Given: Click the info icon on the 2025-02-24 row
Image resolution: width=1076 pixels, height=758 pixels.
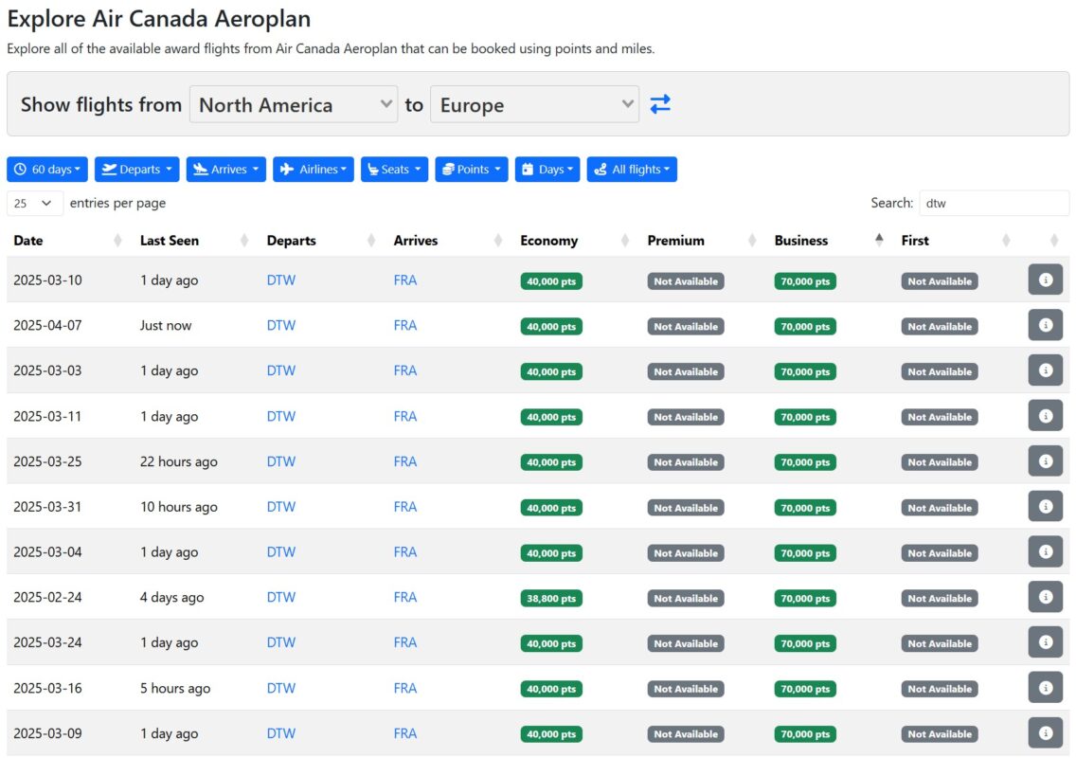Looking at the screenshot, I should (1045, 597).
